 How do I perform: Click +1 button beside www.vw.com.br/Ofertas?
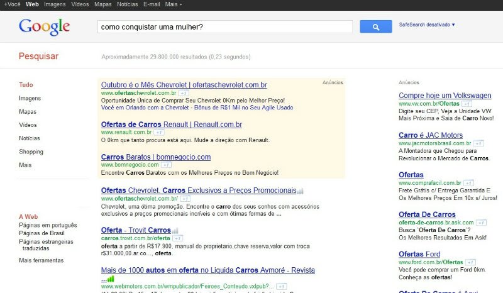pos(467,104)
